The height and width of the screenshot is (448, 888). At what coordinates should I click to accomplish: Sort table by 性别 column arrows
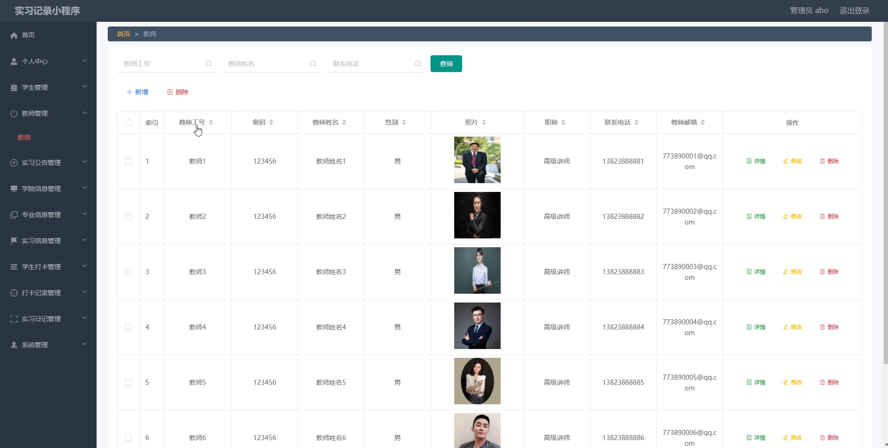point(404,122)
